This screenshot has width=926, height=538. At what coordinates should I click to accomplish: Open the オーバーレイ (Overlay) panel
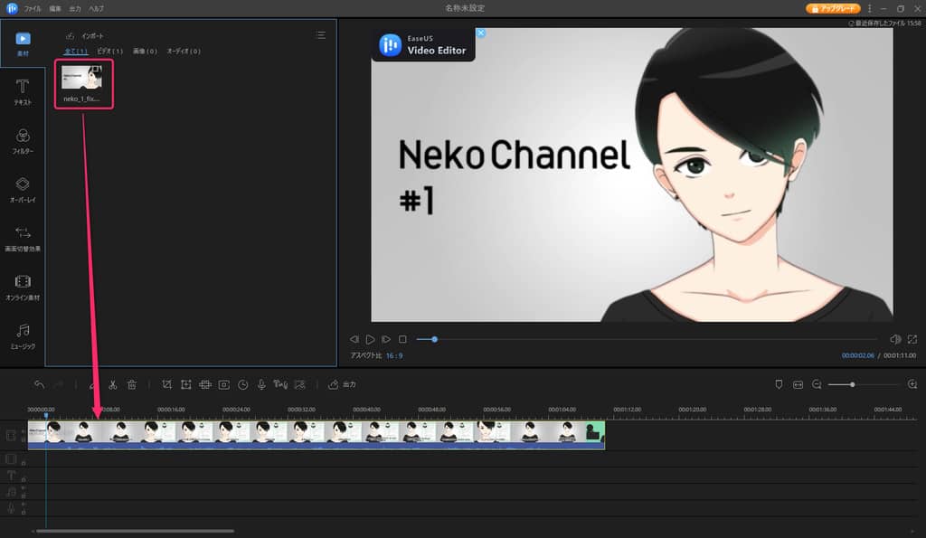[x=23, y=189]
